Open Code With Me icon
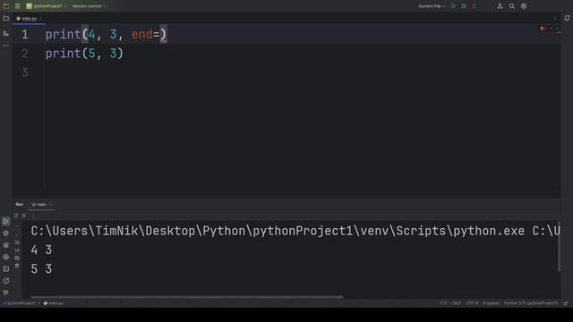 (500, 6)
